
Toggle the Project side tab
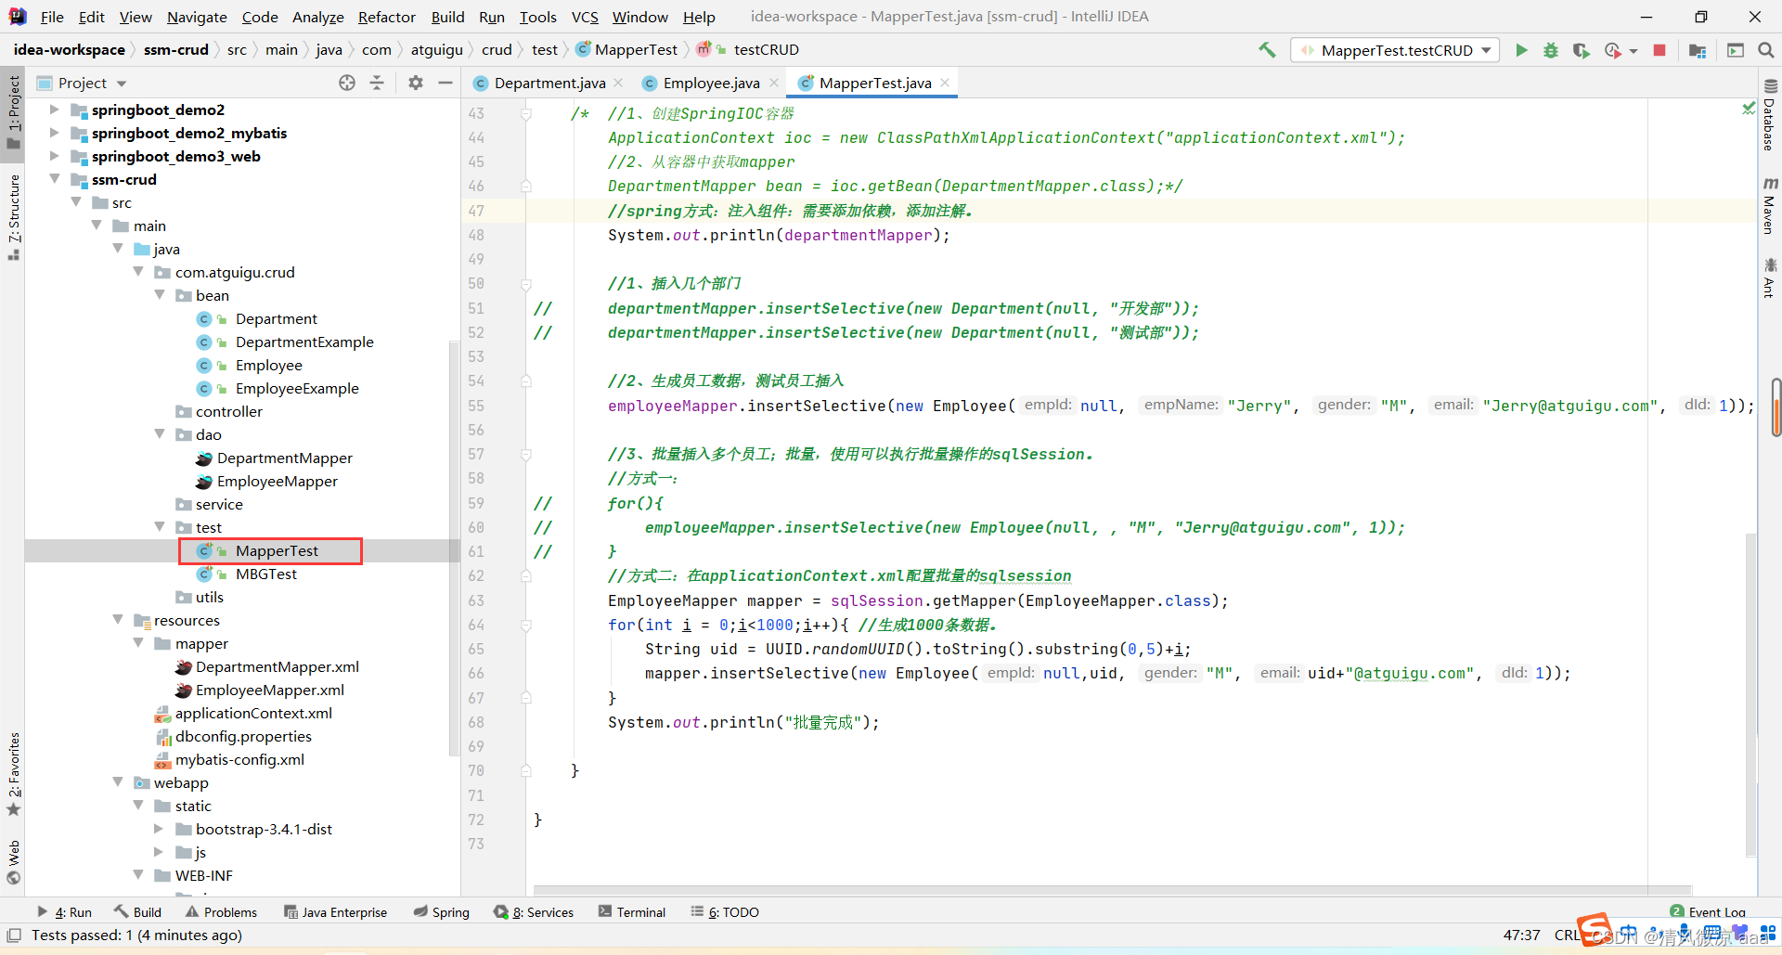click(x=13, y=111)
